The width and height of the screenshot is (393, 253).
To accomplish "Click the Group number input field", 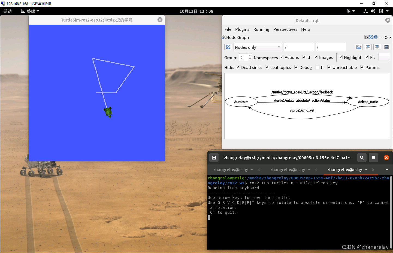I will coord(244,57).
